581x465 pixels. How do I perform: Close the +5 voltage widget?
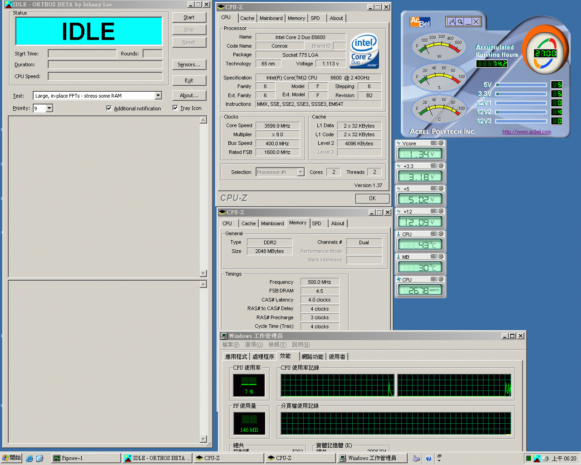441,188
